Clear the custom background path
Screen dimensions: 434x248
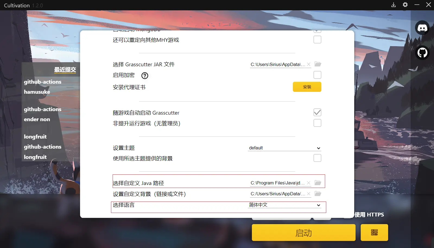(x=309, y=194)
